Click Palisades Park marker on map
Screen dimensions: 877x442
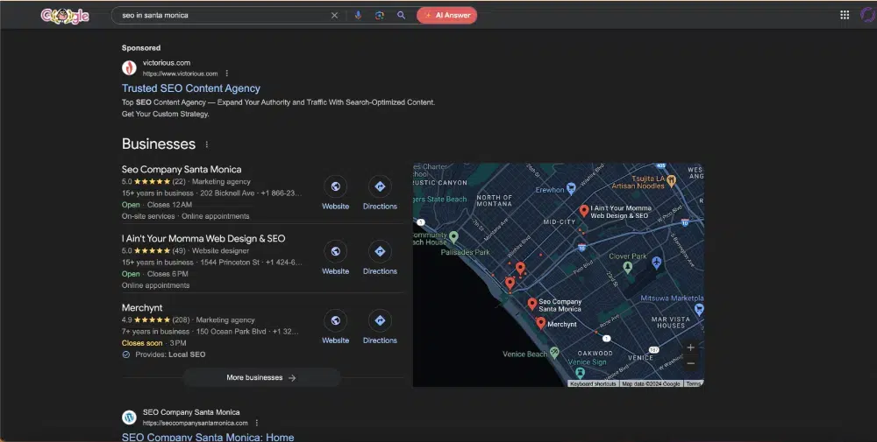pyautogui.click(x=453, y=236)
